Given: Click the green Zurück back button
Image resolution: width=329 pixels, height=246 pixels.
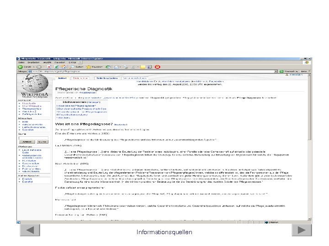Looking at the screenshot, I should (25, 67).
